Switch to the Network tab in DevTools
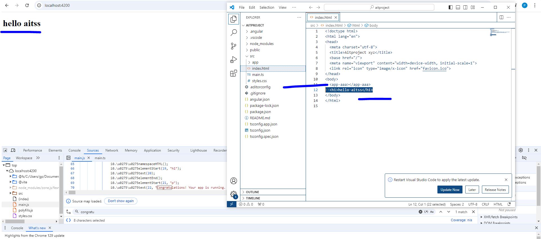 tap(112, 150)
